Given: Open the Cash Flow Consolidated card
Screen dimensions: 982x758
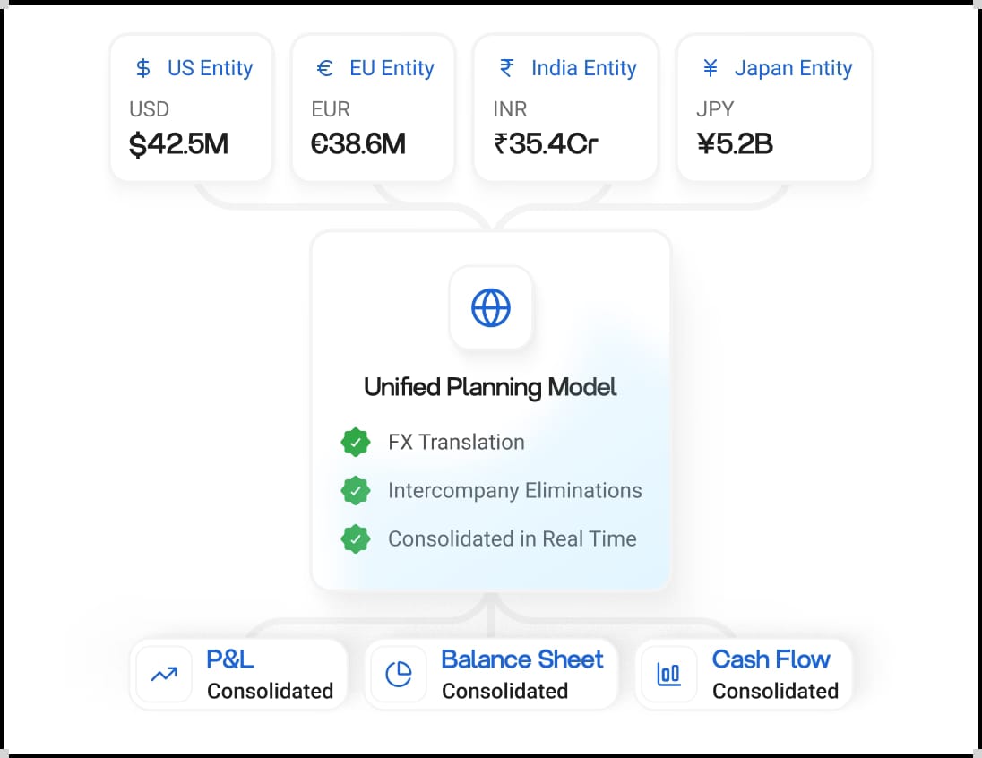Looking at the screenshot, I should point(744,674).
